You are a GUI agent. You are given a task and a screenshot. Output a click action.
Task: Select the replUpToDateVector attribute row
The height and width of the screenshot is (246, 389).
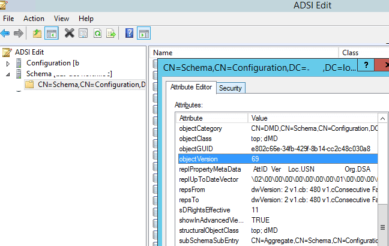[278, 179]
